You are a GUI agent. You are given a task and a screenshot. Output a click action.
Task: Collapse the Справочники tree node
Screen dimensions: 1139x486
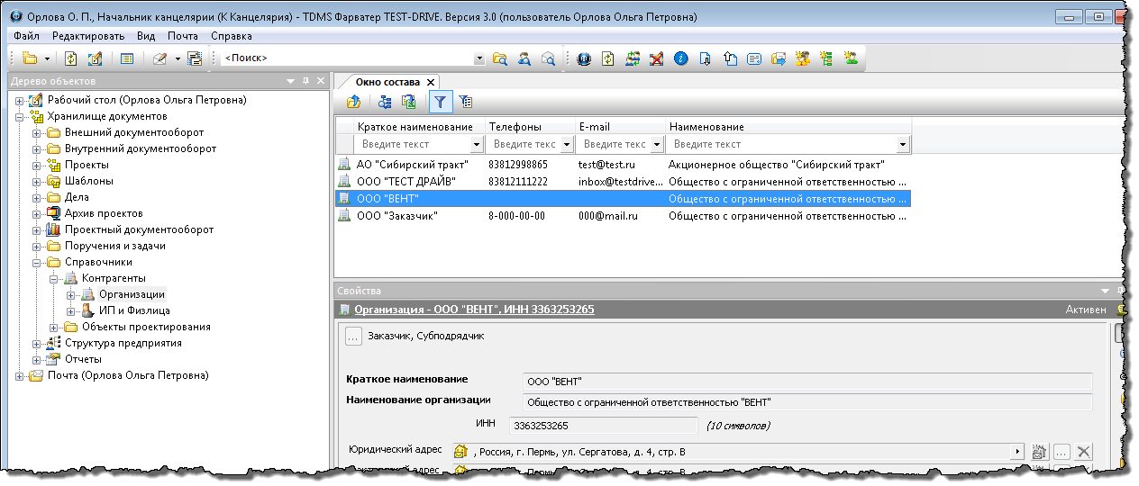[37, 262]
